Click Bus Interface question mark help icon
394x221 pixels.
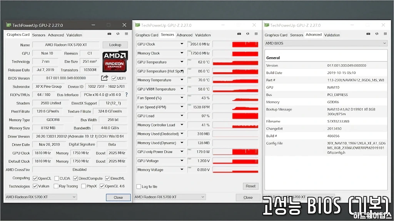[x=126, y=95]
